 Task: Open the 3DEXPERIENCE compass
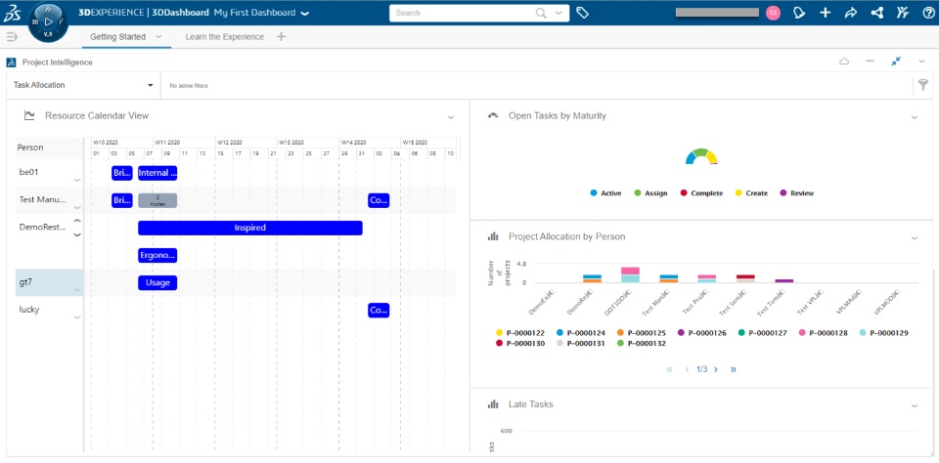point(49,21)
